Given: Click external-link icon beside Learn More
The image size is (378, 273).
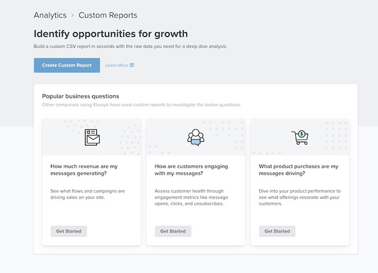Looking at the screenshot, I should tap(132, 65).
